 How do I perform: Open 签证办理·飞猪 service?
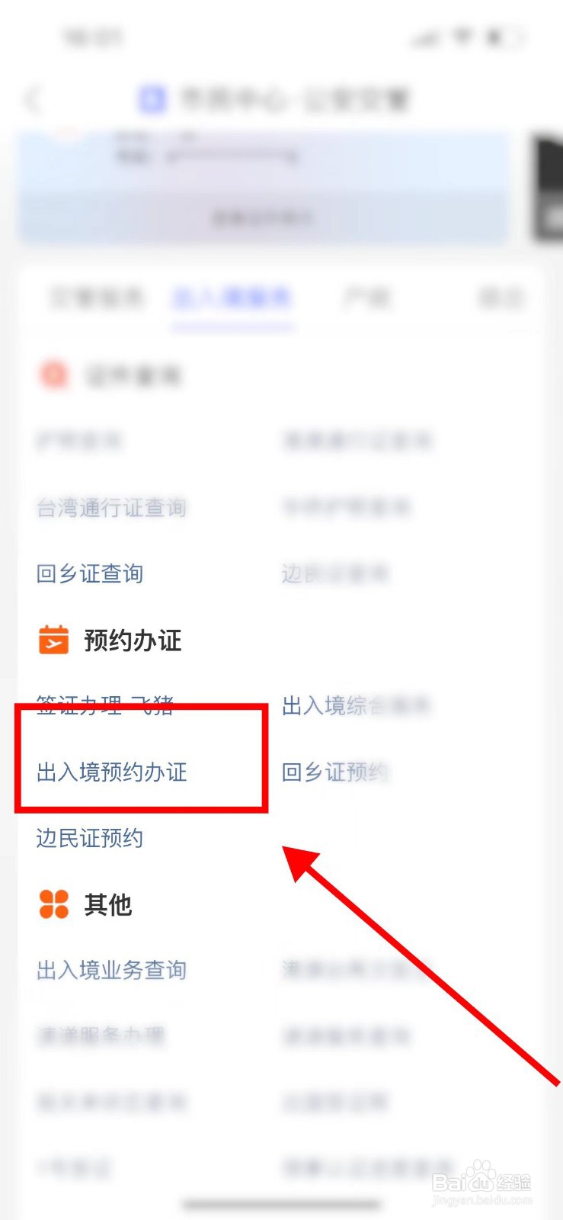pyautogui.click(x=105, y=705)
